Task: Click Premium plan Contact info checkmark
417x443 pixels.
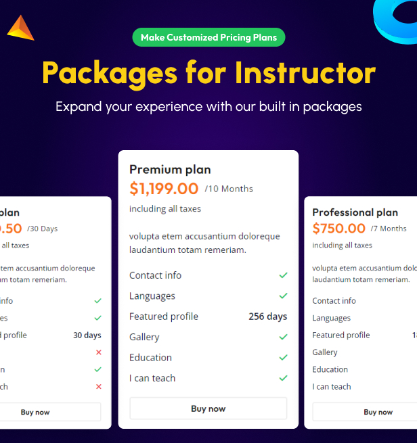Action: click(283, 275)
